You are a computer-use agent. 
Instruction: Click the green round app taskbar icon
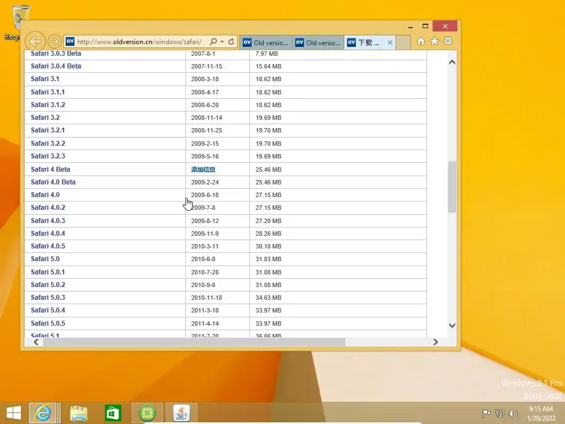[147, 413]
